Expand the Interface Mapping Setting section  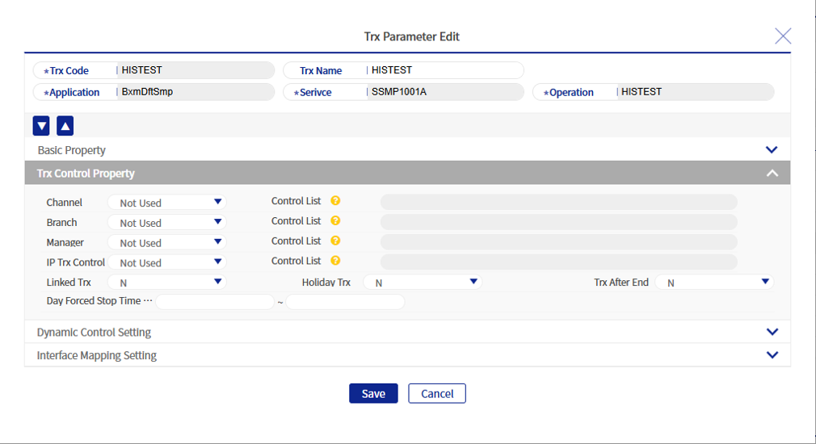[x=772, y=355]
